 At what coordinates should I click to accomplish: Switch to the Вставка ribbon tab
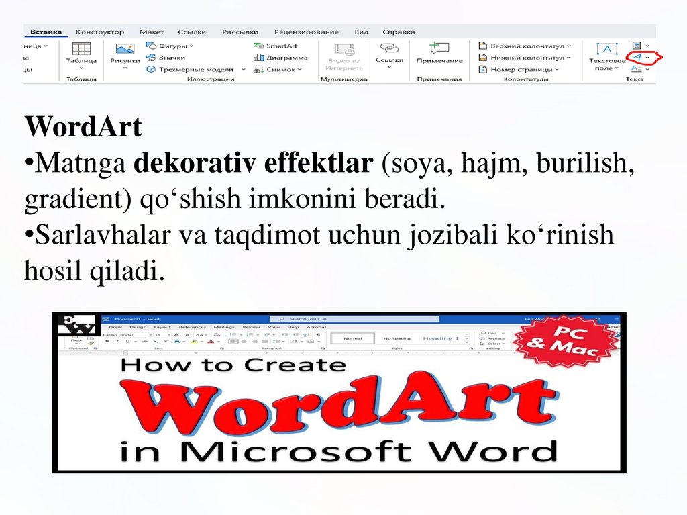point(46,32)
